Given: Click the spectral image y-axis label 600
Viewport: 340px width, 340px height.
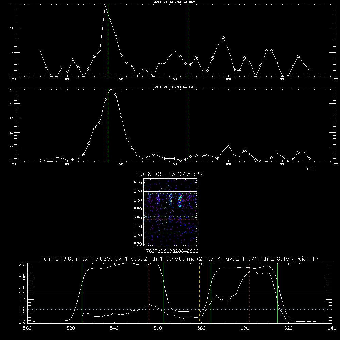Looking at the screenshot, I should (138, 200).
